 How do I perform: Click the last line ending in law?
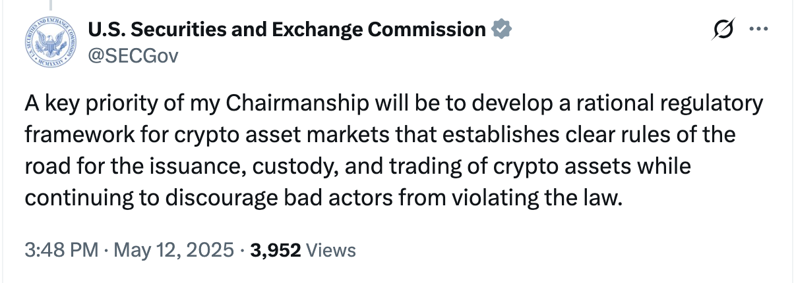(x=323, y=196)
